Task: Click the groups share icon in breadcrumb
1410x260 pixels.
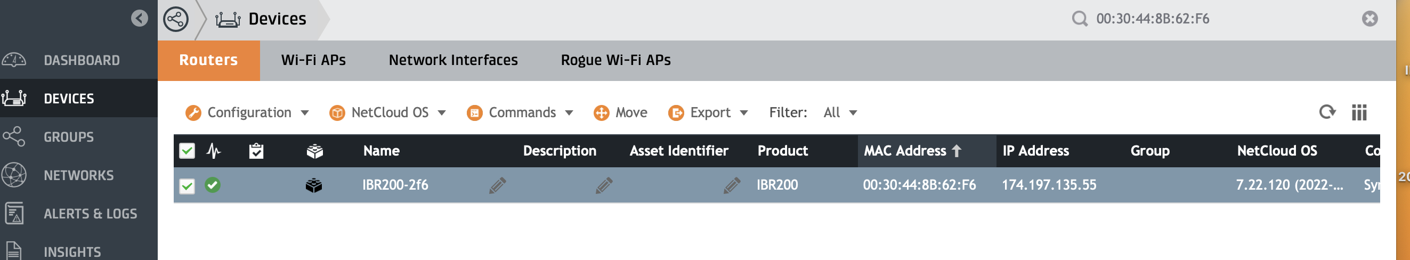Action: click(176, 19)
